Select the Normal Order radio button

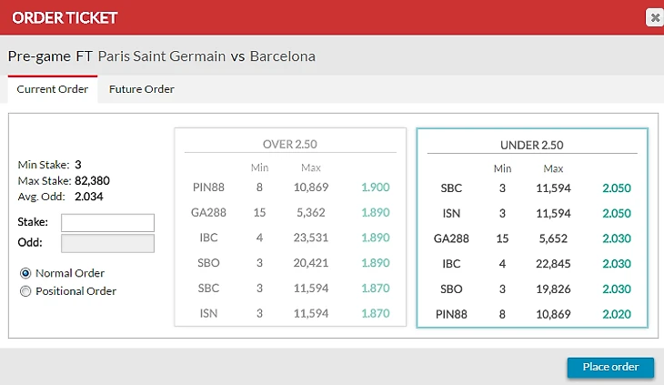tap(25, 273)
